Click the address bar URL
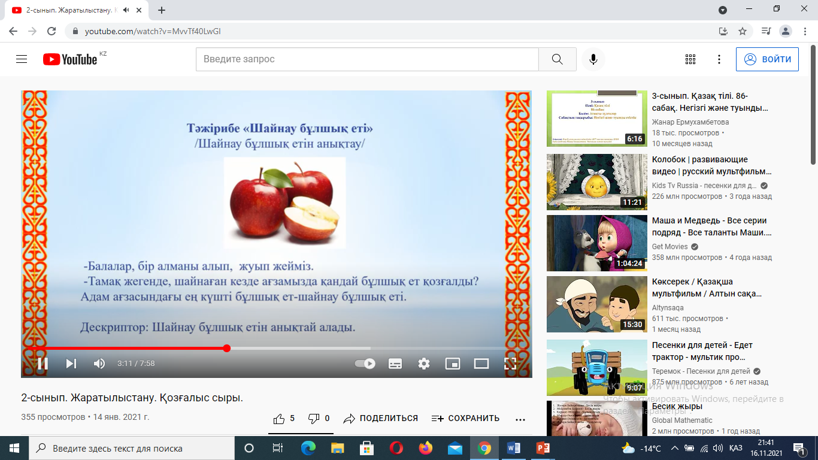This screenshot has width=818, height=460. coord(153,31)
